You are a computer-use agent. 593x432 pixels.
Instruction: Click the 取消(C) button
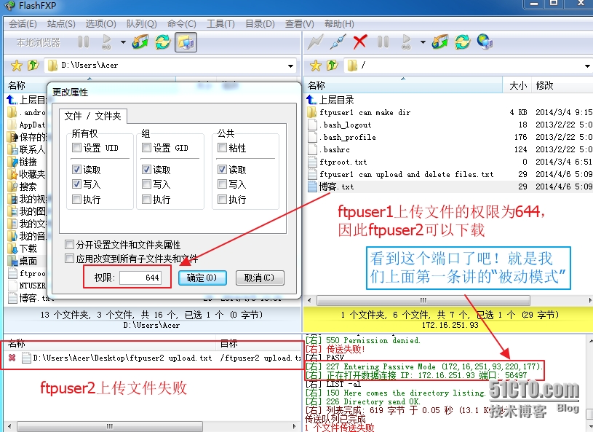click(260, 278)
